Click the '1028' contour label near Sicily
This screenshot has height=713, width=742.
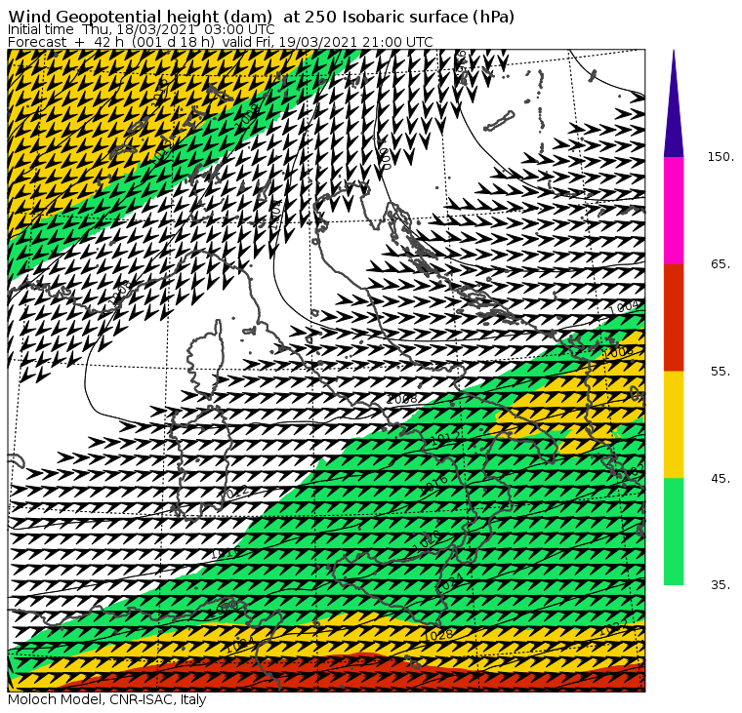point(438,635)
